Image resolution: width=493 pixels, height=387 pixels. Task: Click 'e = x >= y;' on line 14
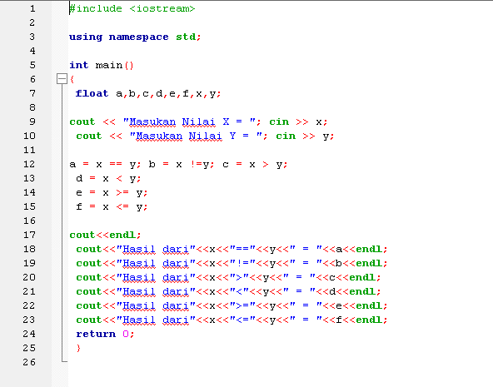[112, 192]
